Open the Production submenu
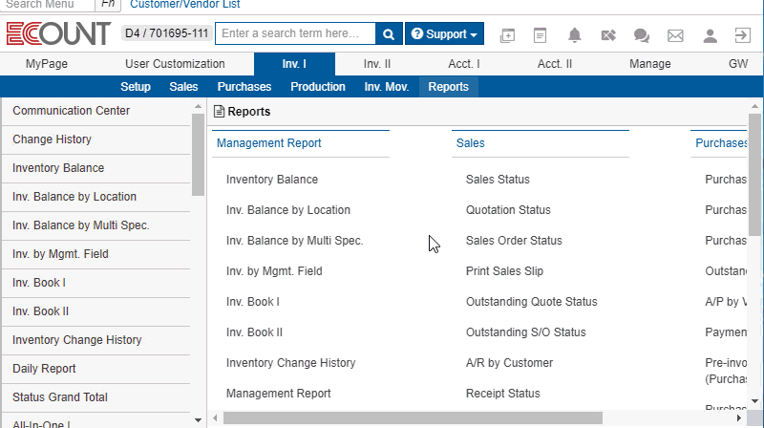The image size is (764, 428). coord(318,87)
